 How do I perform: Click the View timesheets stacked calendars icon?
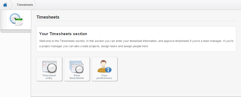pos(76,67)
